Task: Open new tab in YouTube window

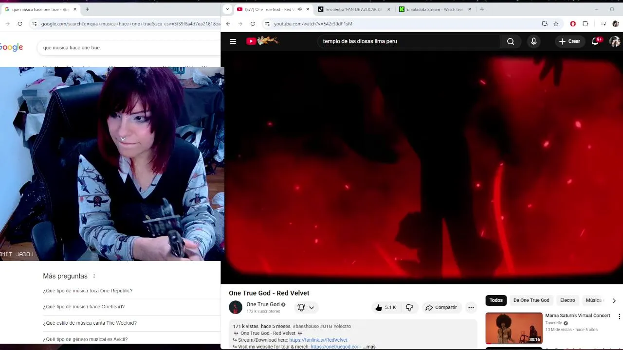Action: pos(482,9)
